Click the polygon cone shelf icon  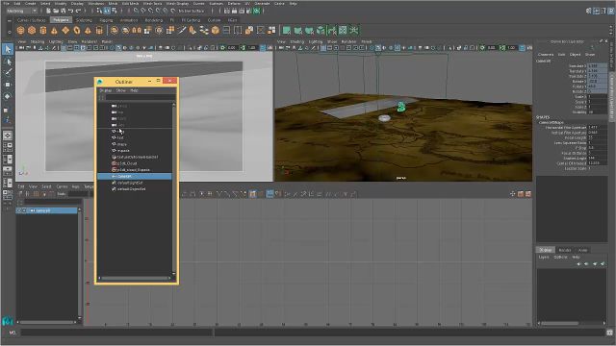(x=54, y=30)
